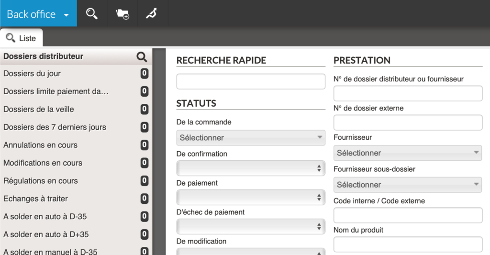
Task: Open Dossiers des 7 derniers jours
Action: pos(55,127)
